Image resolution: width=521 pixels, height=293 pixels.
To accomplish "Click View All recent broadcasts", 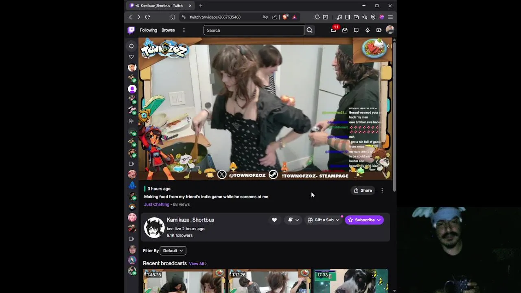I will point(198,264).
